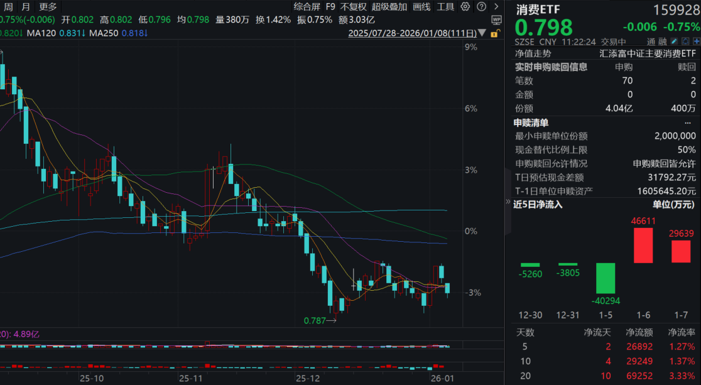Open the toolbar overflow chevron next to help
Screen dimensions: 701x385
coord(496,6)
